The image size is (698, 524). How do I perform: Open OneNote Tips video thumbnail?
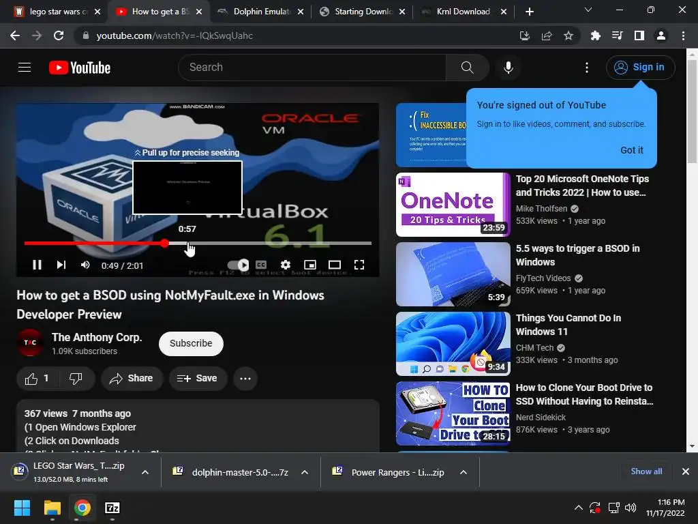453,205
